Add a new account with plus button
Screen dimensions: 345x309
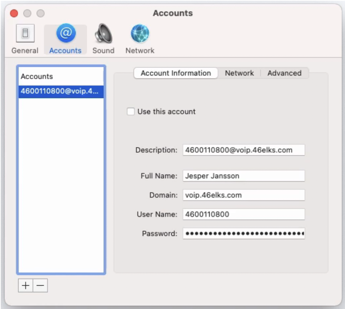[25, 286]
